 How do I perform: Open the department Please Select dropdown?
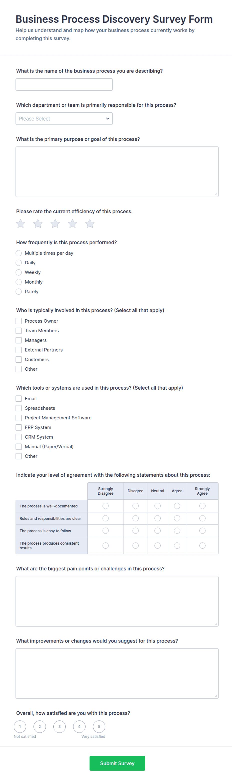64,119
